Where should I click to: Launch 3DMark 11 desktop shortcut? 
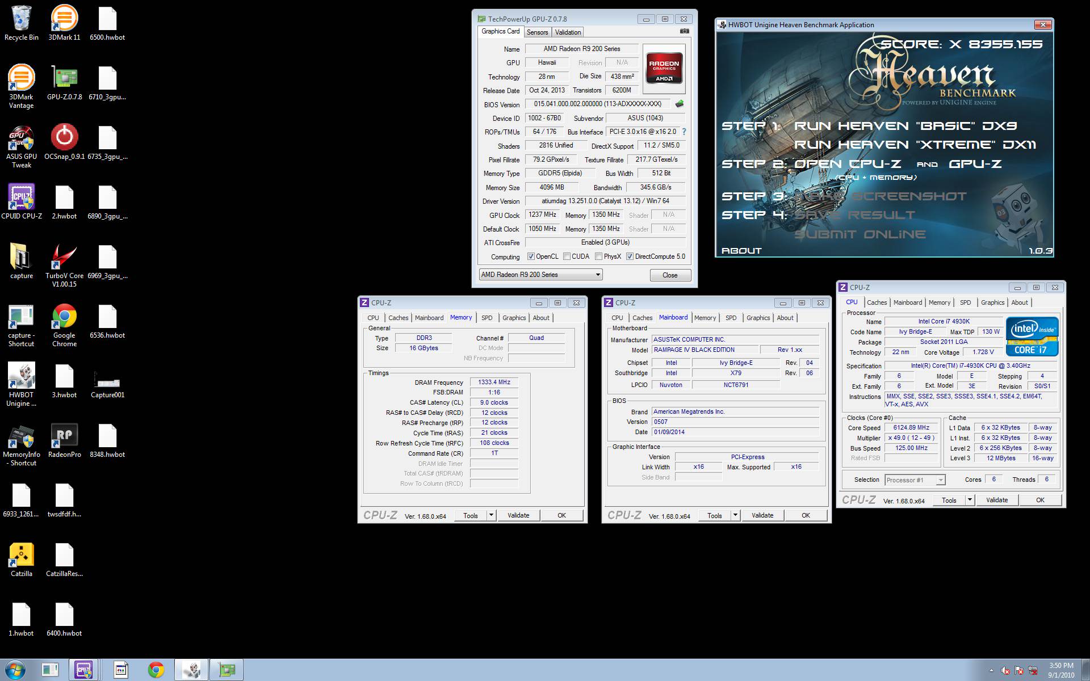click(x=64, y=23)
